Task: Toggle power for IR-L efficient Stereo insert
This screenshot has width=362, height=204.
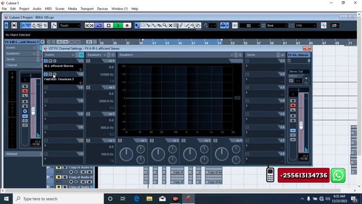Action: point(46,61)
